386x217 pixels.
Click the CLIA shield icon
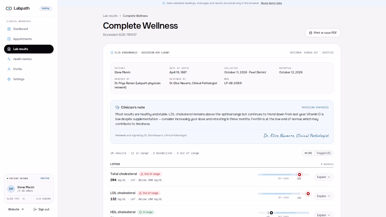point(112,53)
